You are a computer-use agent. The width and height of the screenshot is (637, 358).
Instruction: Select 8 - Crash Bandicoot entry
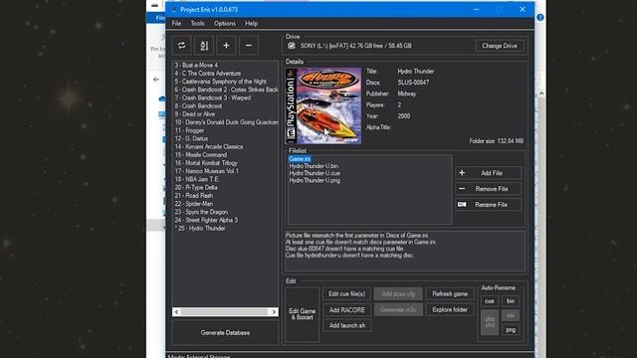point(198,106)
